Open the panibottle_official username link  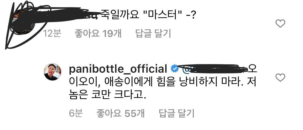click(x=118, y=69)
